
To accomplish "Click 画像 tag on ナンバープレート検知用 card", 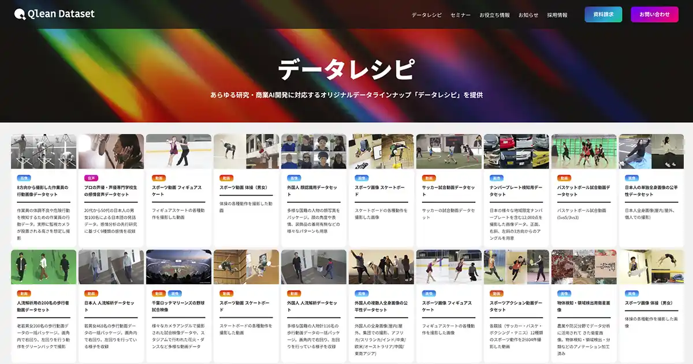I will coord(497,179).
